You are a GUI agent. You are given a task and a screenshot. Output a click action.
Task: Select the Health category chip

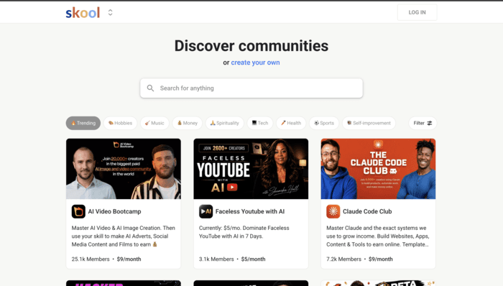[x=291, y=123]
